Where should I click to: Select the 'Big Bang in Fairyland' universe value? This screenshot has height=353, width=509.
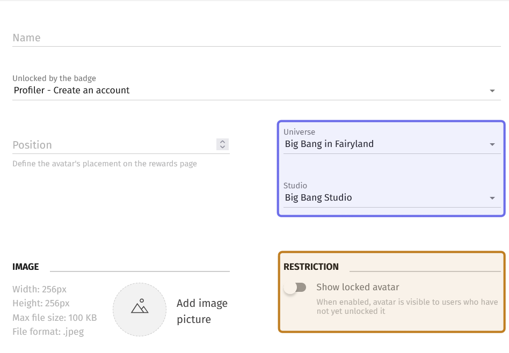[329, 144]
